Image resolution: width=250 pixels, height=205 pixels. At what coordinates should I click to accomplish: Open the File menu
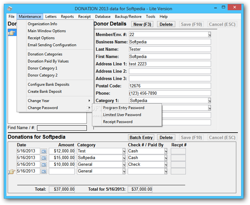[11, 17]
